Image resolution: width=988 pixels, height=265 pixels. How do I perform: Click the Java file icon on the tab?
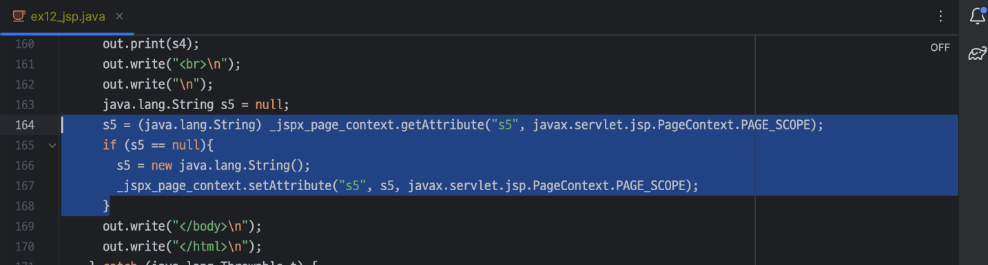click(19, 16)
